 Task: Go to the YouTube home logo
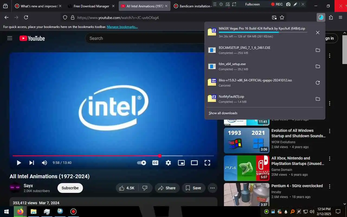(32, 38)
